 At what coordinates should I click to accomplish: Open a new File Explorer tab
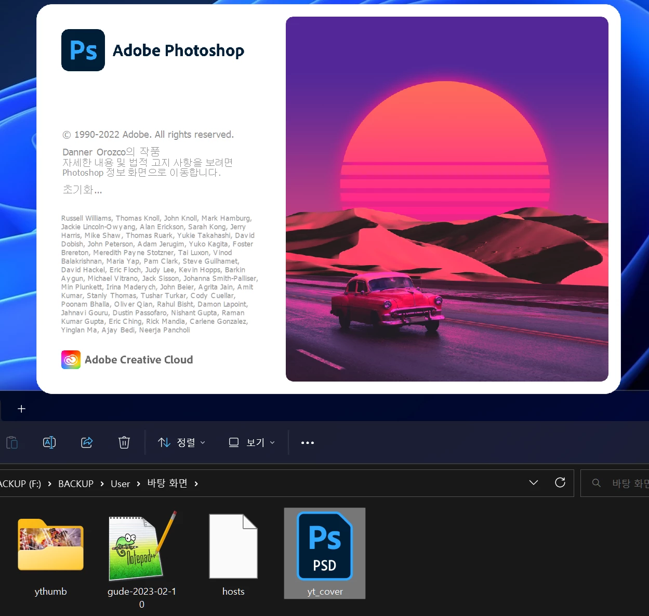pos(21,409)
